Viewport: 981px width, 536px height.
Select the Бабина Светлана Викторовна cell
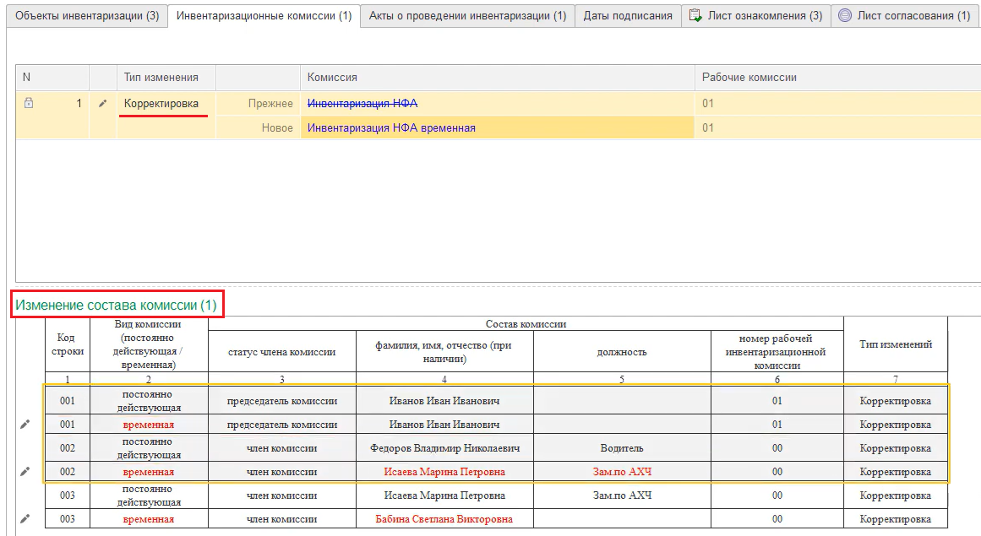(x=444, y=519)
